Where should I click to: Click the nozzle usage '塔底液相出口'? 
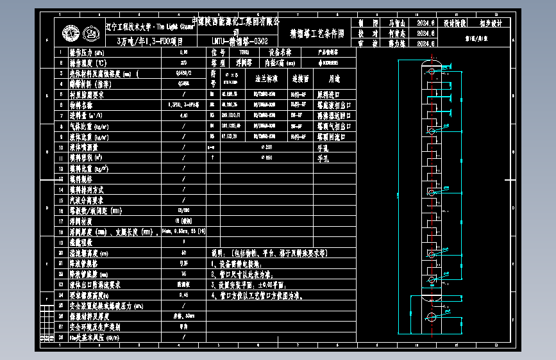[x=334, y=105]
